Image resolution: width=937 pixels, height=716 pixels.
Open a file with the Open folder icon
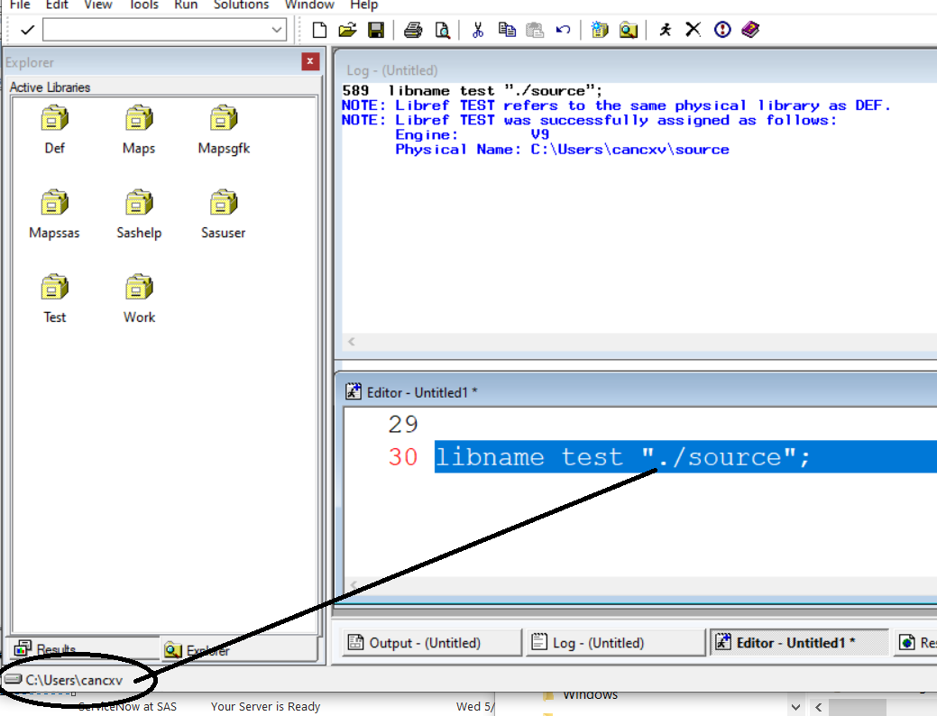pos(347,30)
